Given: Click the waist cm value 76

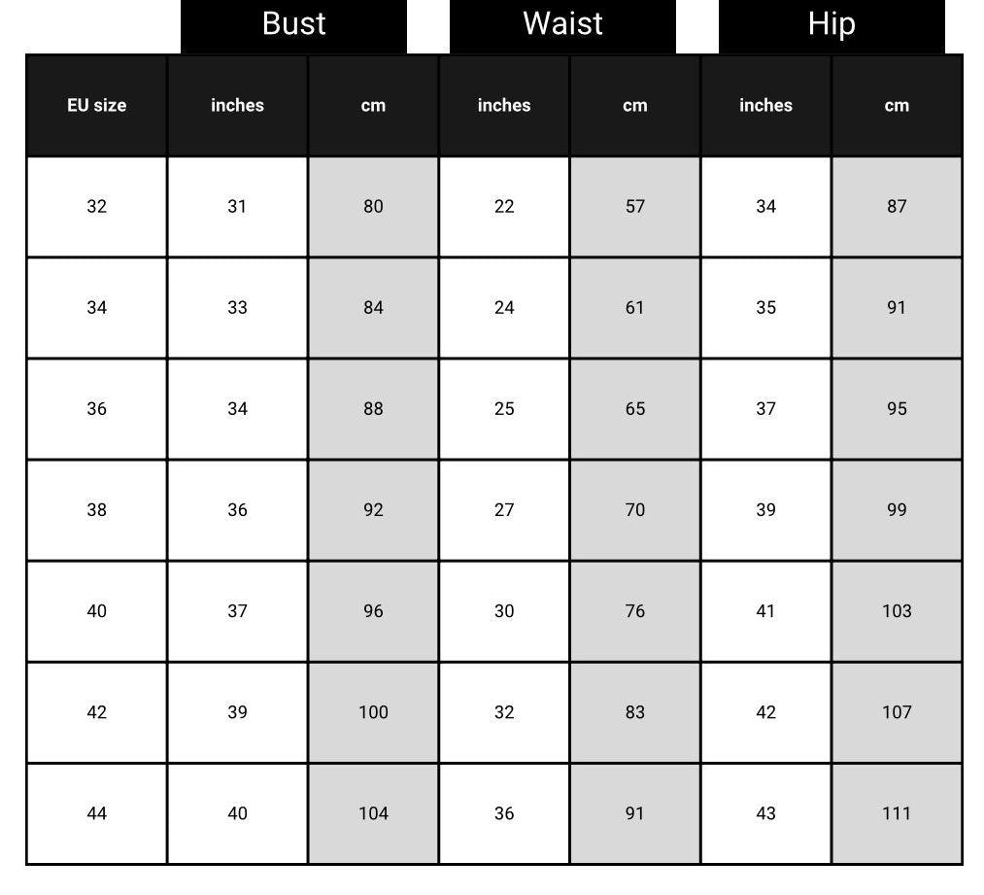Looking at the screenshot, I should [x=634, y=611].
